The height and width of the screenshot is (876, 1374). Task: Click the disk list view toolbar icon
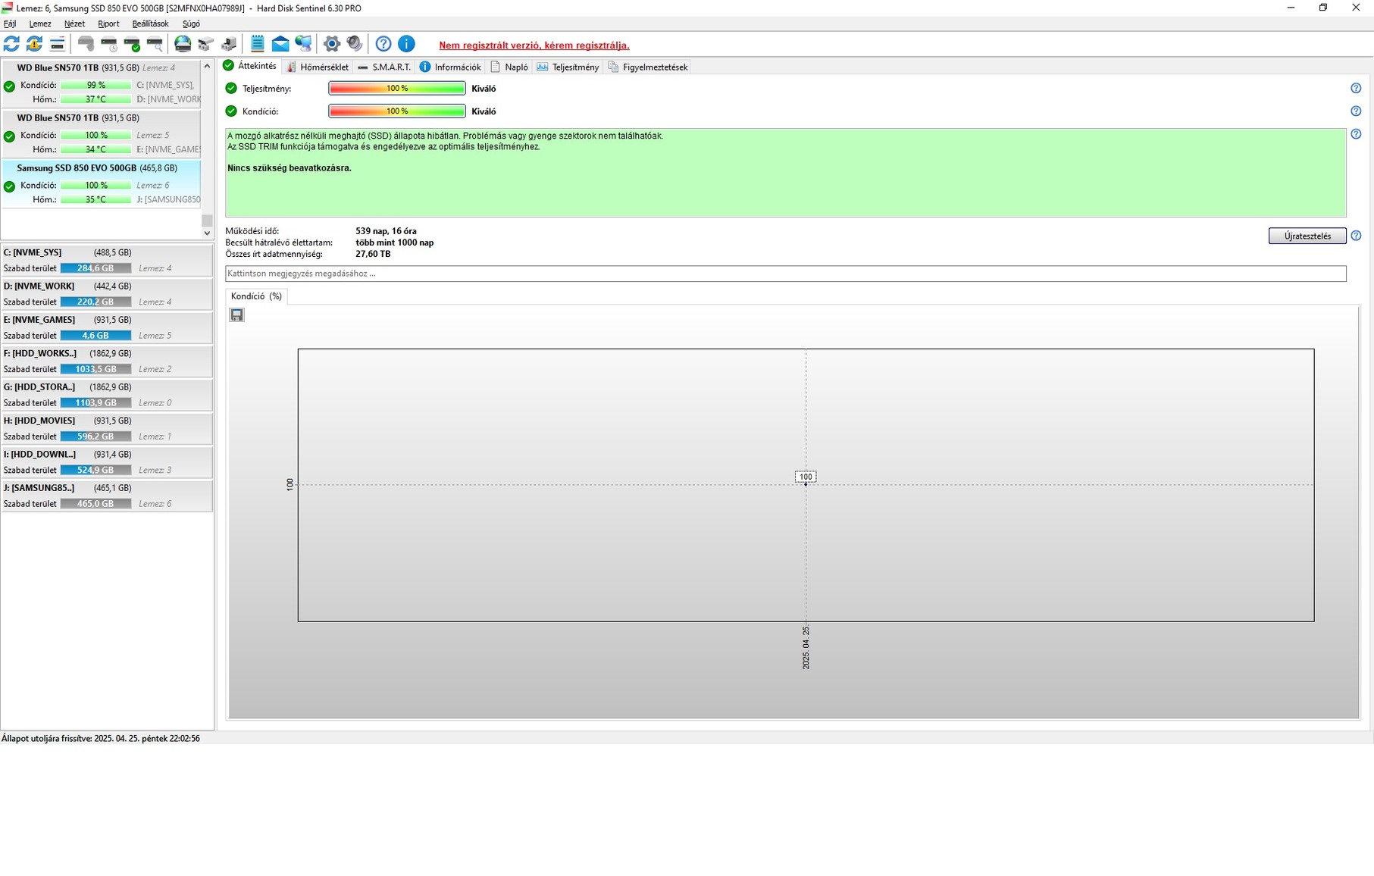(57, 44)
